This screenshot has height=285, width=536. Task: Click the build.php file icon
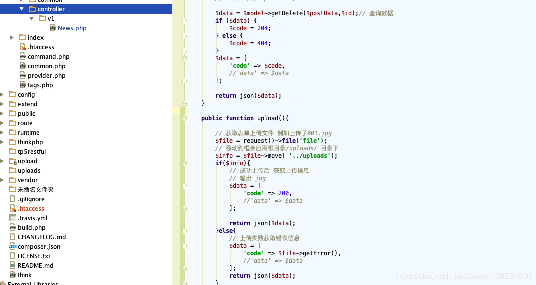coord(13,228)
